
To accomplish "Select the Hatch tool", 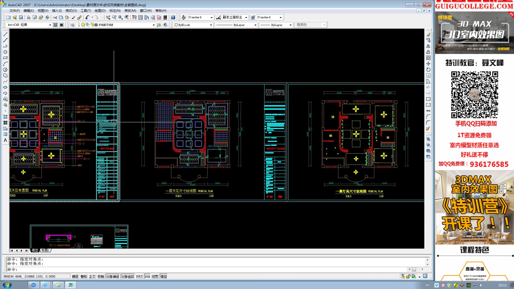I will point(5,117).
